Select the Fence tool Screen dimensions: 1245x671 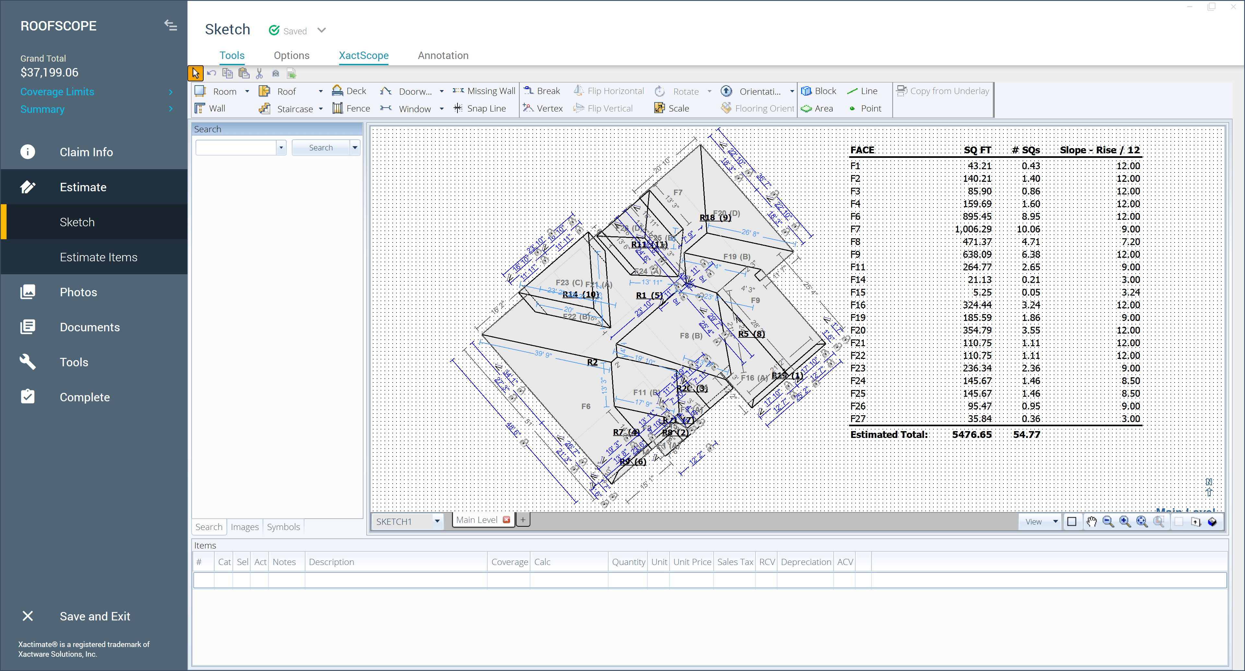tap(351, 109)
